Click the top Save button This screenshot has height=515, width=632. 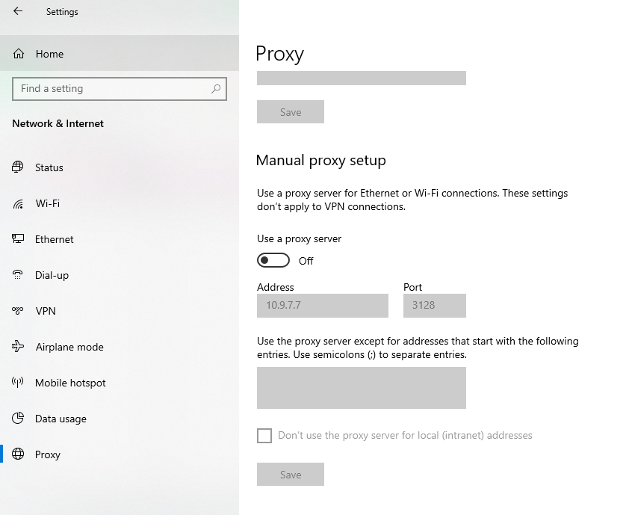291,112
